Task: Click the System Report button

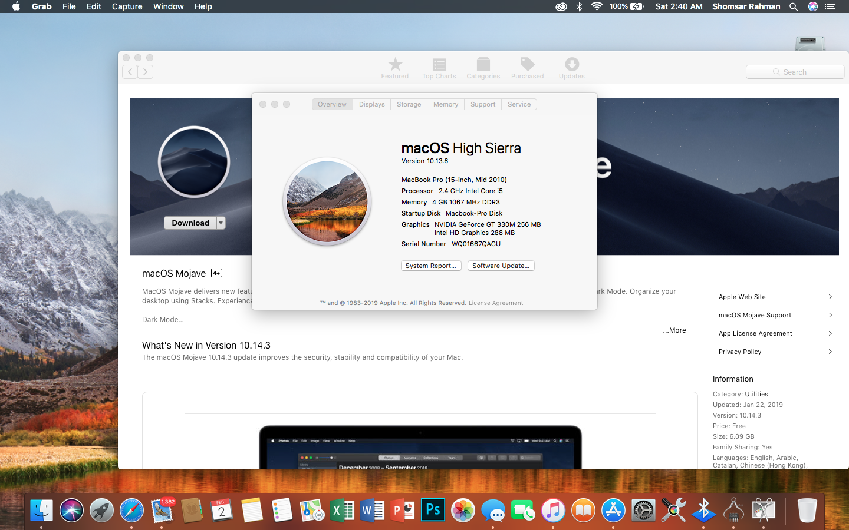Action: pos(431,266)
